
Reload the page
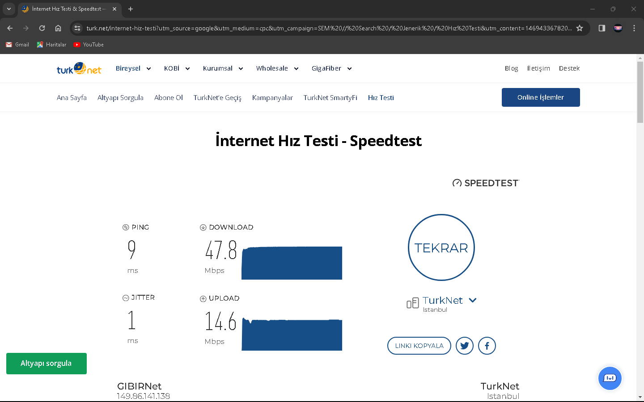point(42,28)
